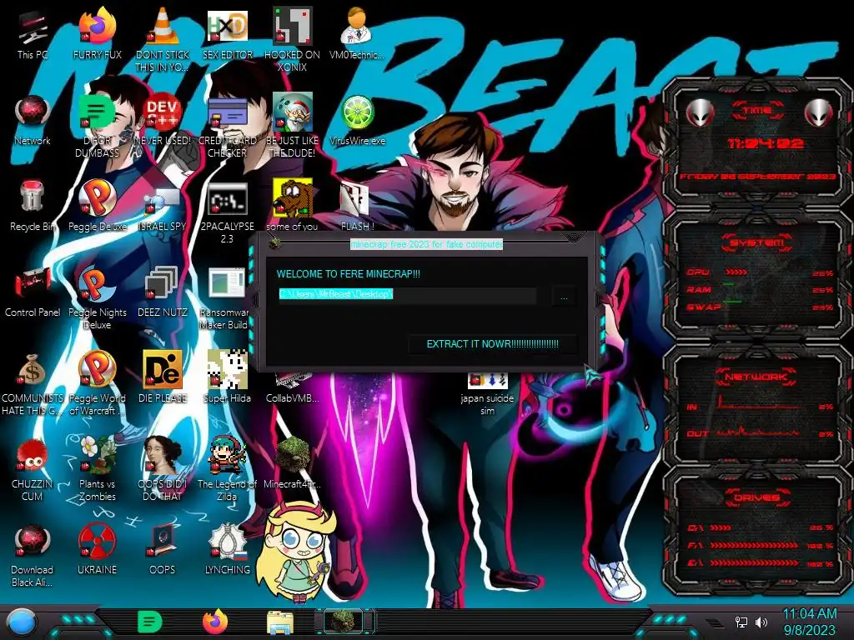Viewport: 854px width, 640px height.
Task: Open the 2PACALYPSE 2.3 console icon
Action: (x=228, y=212)
